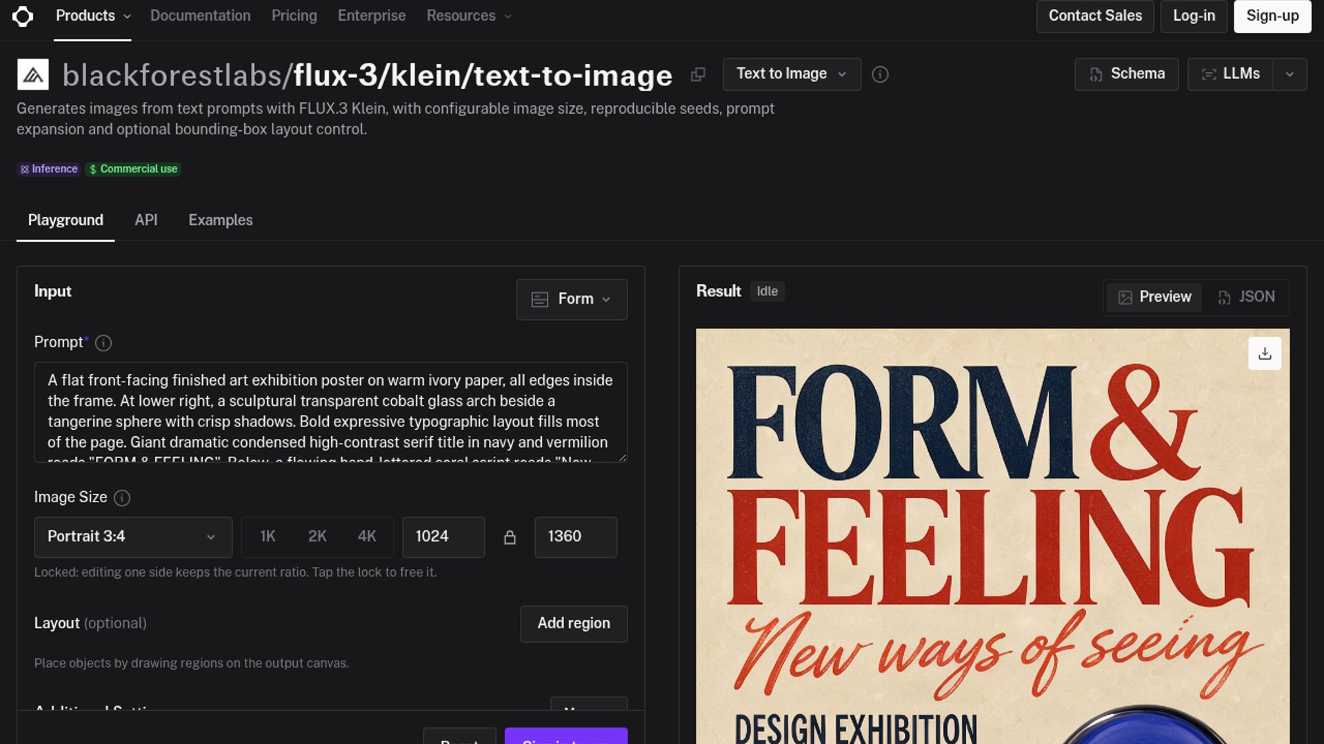Image resolution: width=1324 pixels, height=744 pixels.
Task: Select the 4K resolution option
Action: [367, 537]
